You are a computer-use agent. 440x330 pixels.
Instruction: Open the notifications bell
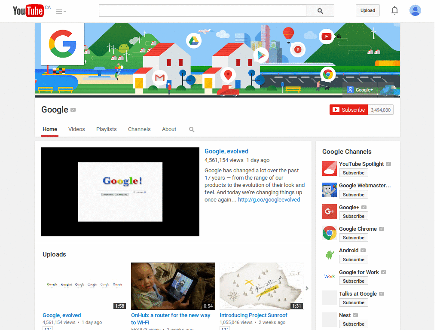tap(394, 10)
